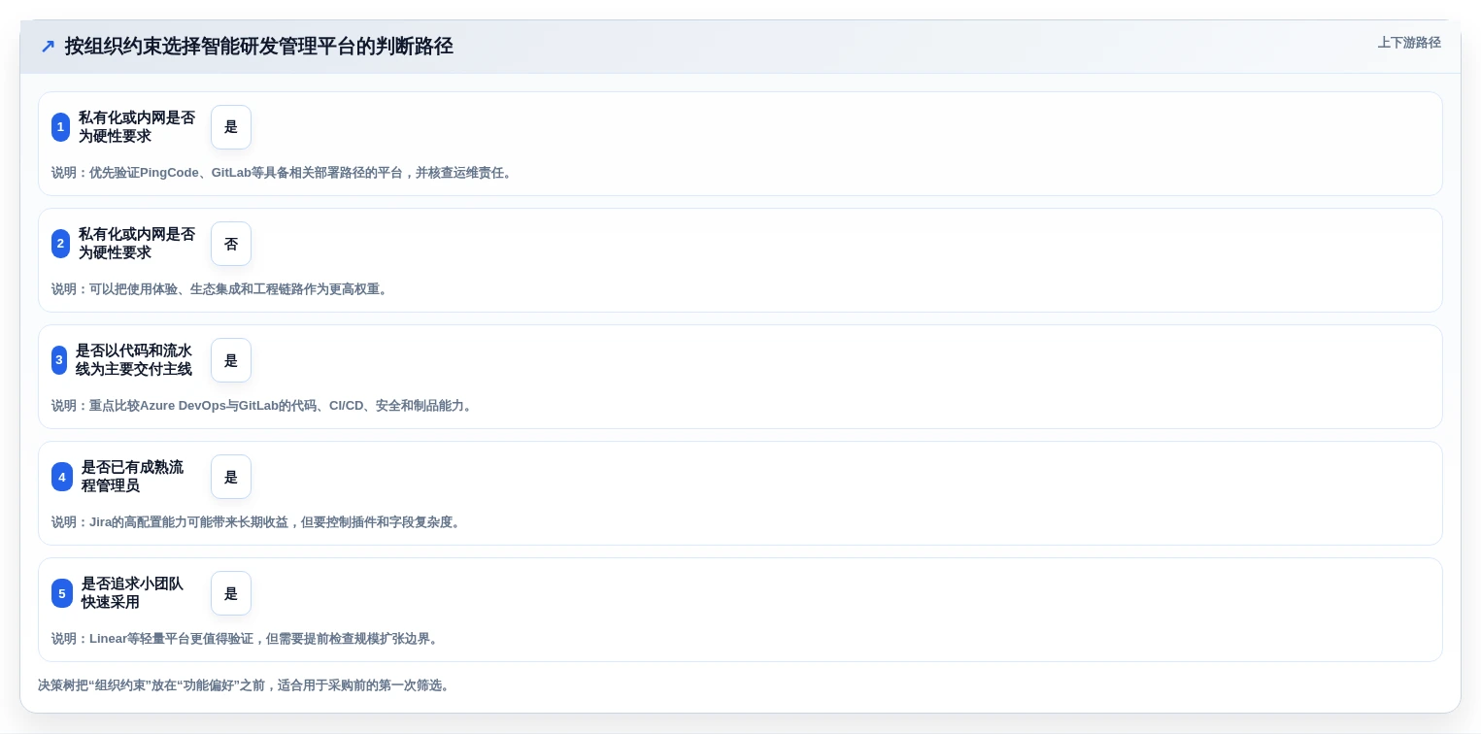The image size is (1481, 734).
Task: Click step 1 question 私有化或内网是否为硬性要求
Action: point(137,127)
